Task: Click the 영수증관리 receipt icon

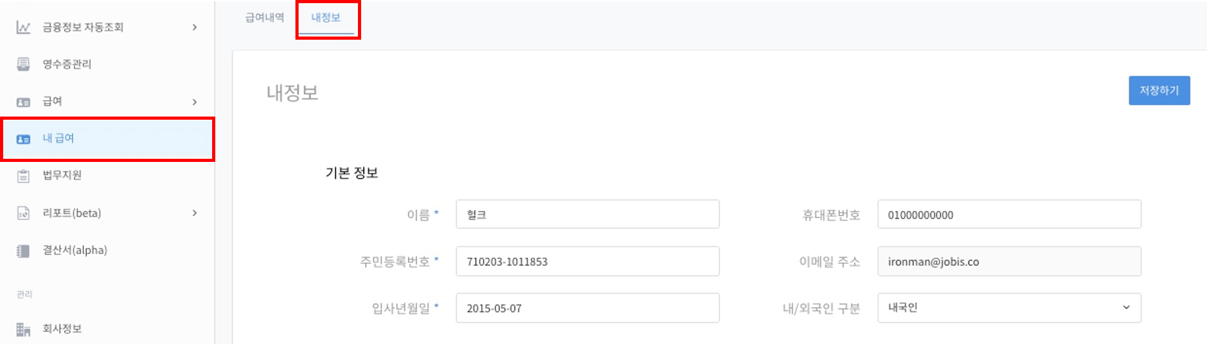Action: pos(23,64)
